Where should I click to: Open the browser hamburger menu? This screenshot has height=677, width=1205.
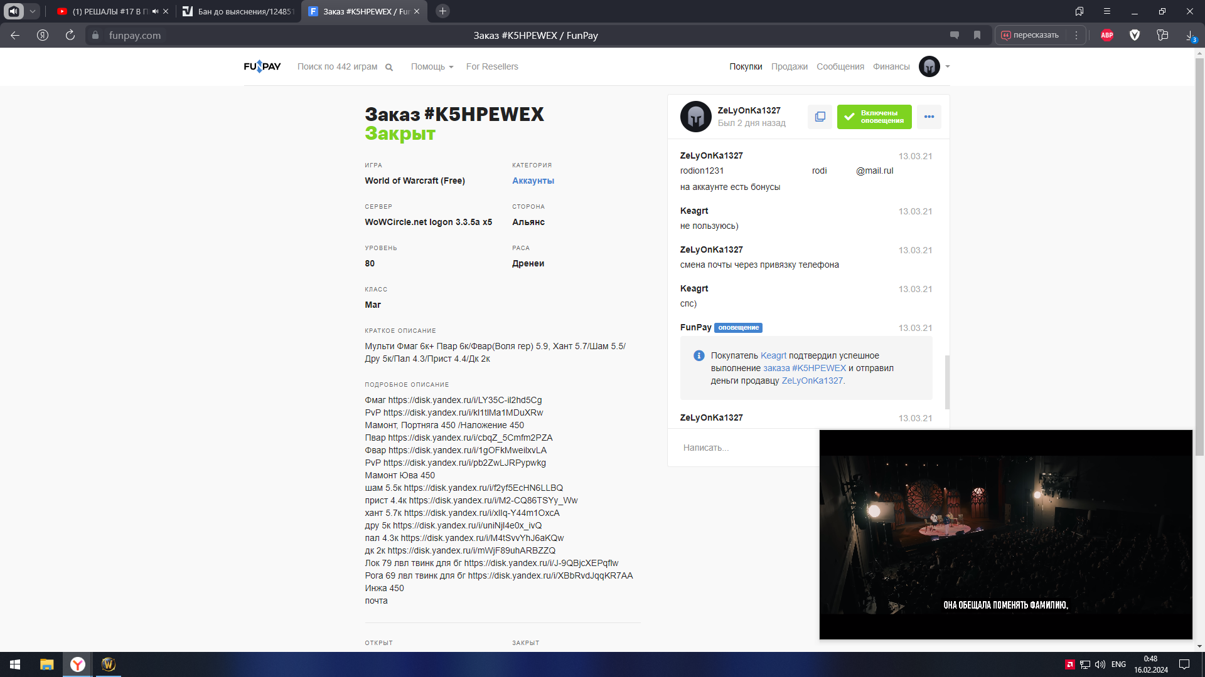tap(1107, 11)
